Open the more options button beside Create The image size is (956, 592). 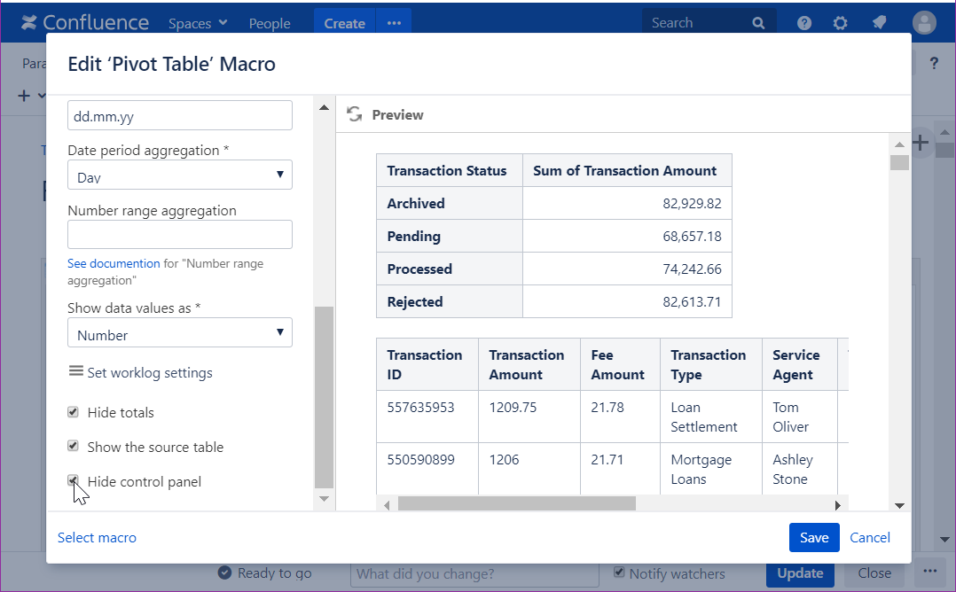pyautogui.click(x=394, y=23)
